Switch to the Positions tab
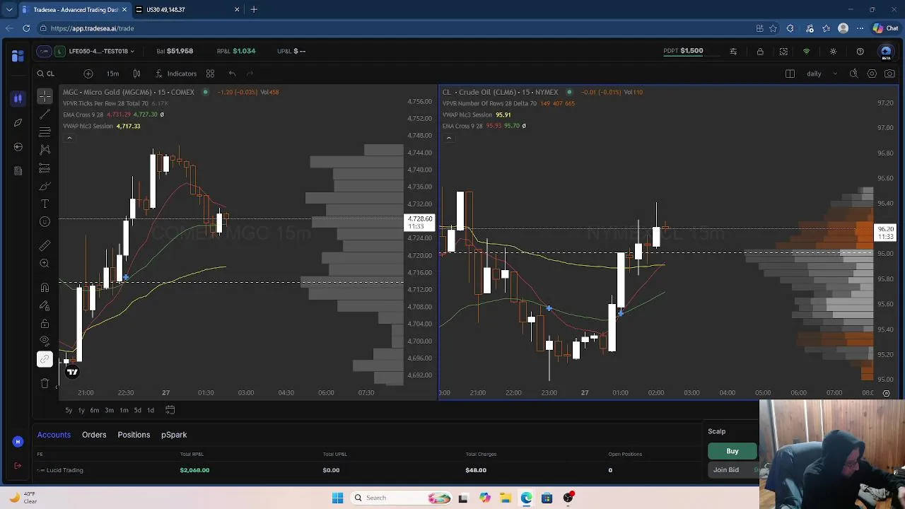Image resolution: width=905 pixels, height=509 pixels. click(134, 435)
